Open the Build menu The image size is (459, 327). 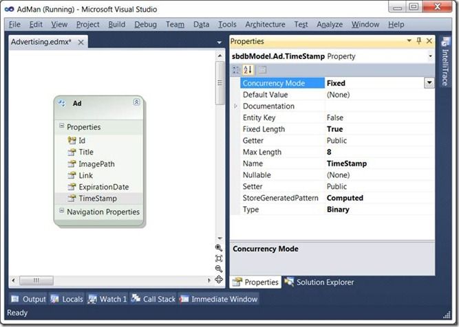(117, 25)
